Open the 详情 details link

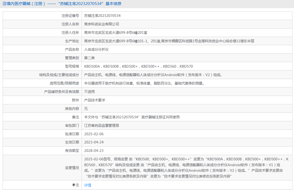88,185
